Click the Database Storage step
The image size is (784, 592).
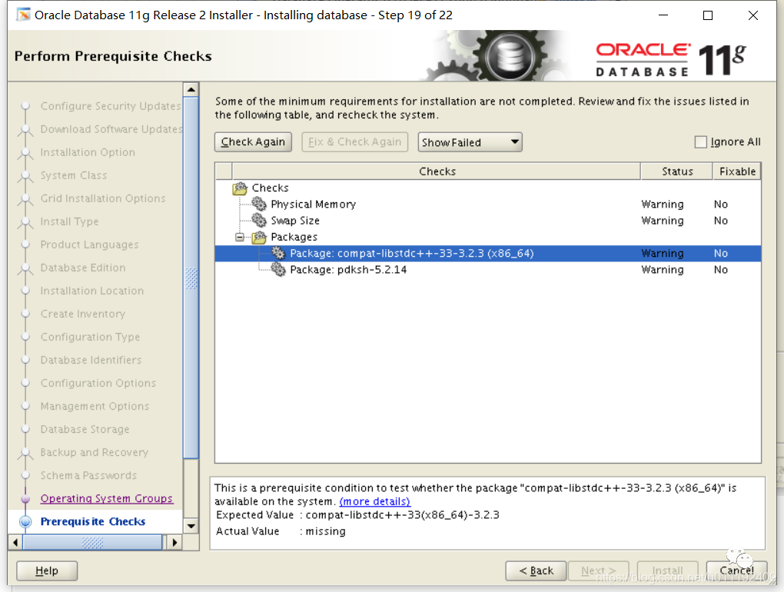(85, 430)
